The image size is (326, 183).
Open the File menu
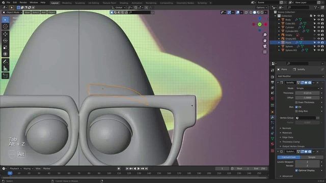pyautogui.click(x=8, y=3)
